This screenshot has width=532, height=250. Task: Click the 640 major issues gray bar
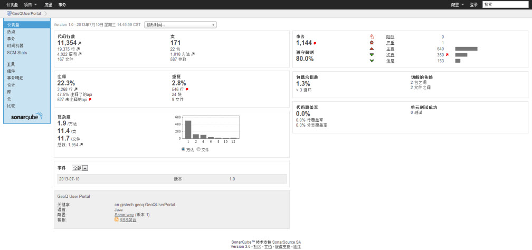466,49
